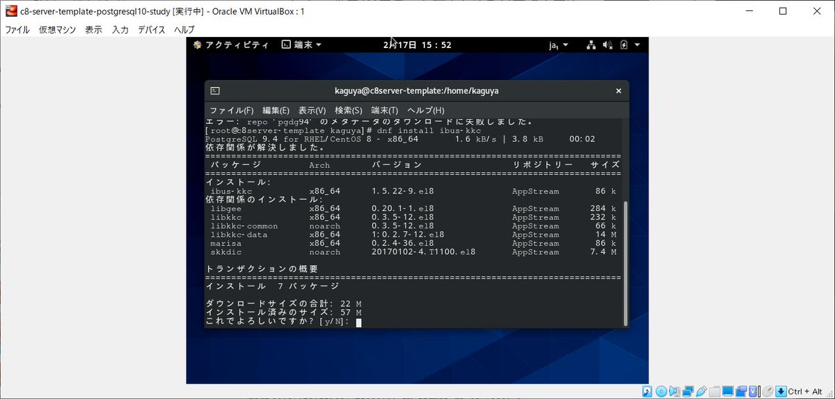The height and width of the screenshot is (399, 835).
Task: Open terminal ファイル(F) menu
Action: click(x=232, y=110)
